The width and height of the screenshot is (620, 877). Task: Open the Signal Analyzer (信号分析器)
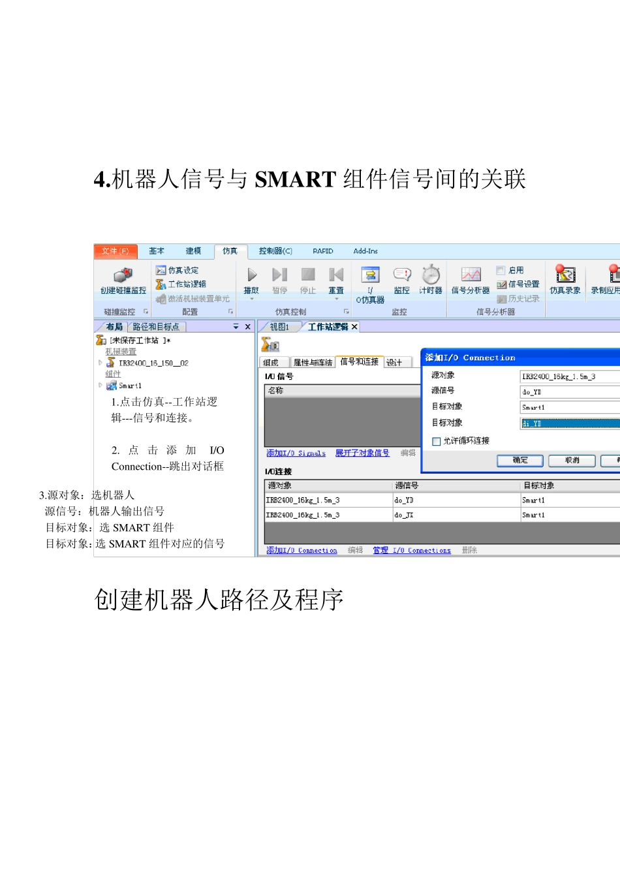click(x=471, y=281)
